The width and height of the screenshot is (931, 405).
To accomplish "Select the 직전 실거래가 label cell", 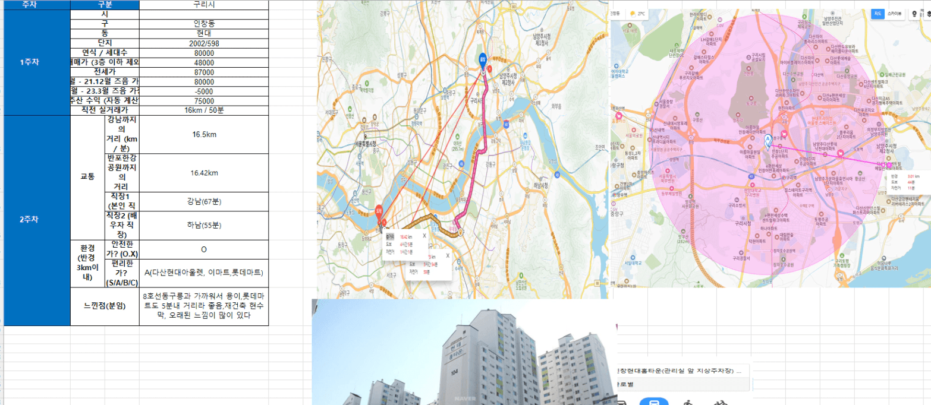I will tap(105, 110).
